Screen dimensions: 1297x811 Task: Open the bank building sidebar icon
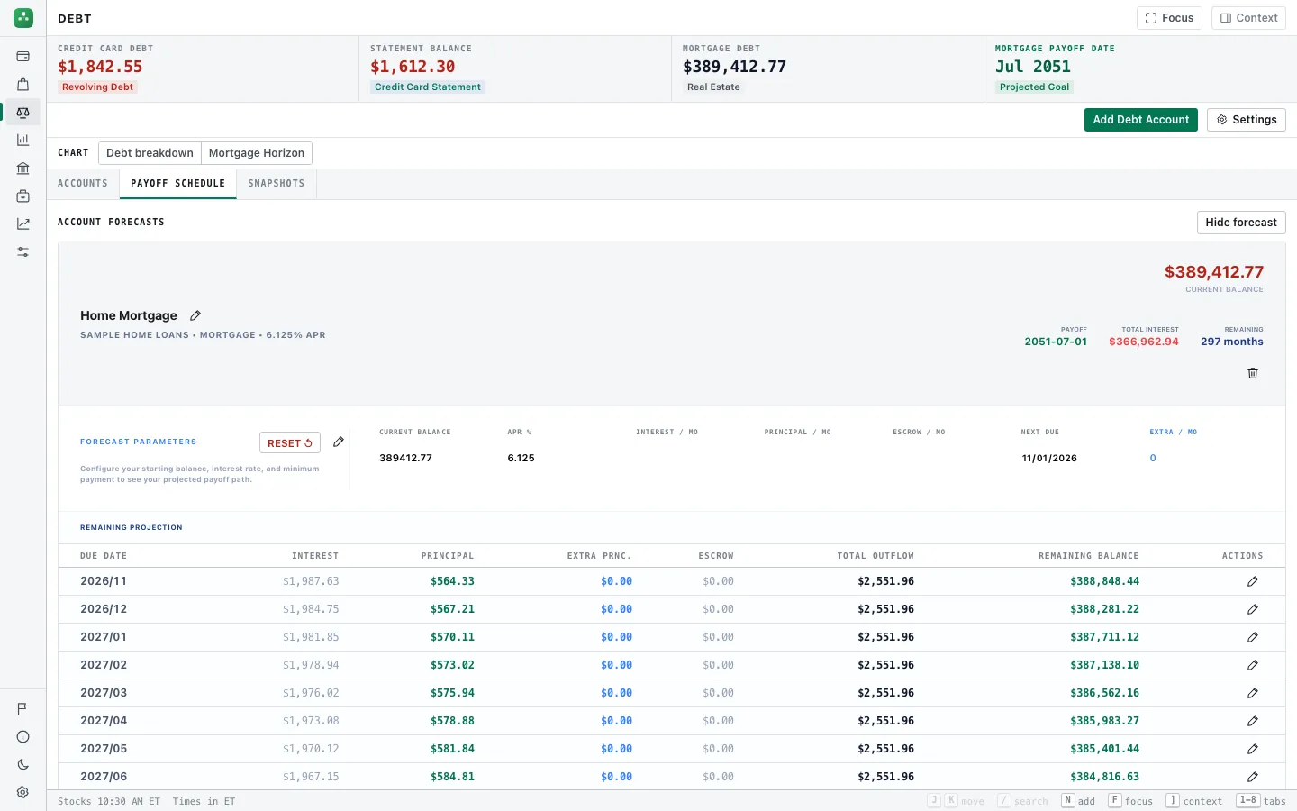point(23,169)
